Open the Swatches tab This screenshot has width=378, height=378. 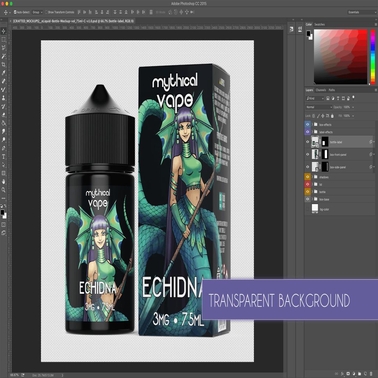click(320, 24)
